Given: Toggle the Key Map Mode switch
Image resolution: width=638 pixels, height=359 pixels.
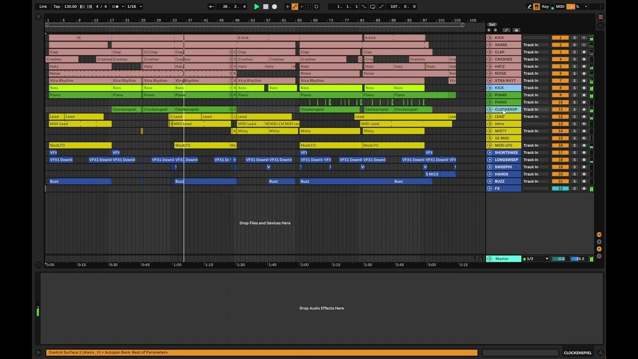Looking at the screenshot, I should point(545,6).
